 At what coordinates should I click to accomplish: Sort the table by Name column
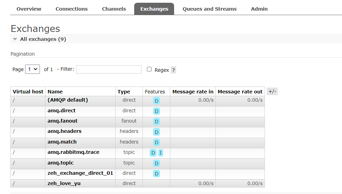pyautogui.click(x=55, y=92)
